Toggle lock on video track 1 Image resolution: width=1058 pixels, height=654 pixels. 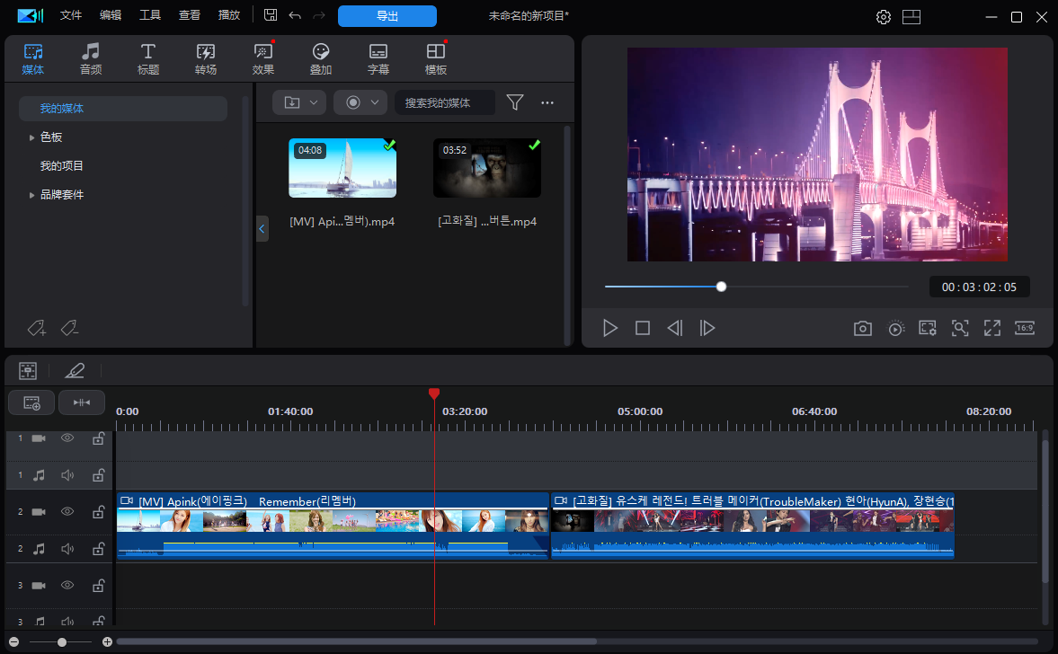[x=98, y=438]
